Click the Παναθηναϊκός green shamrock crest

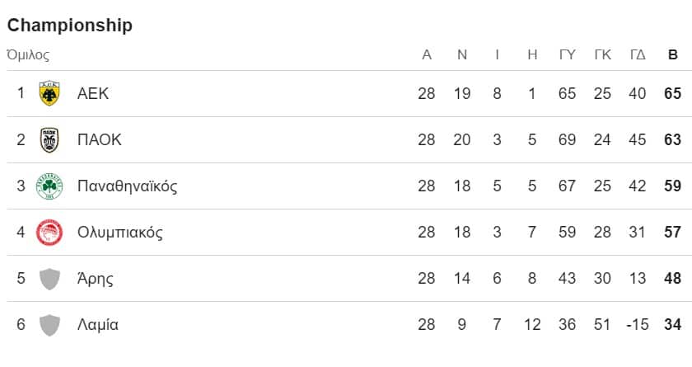pos(50,186)
